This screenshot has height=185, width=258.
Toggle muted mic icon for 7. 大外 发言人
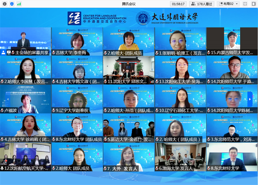(x=105, y=168)
